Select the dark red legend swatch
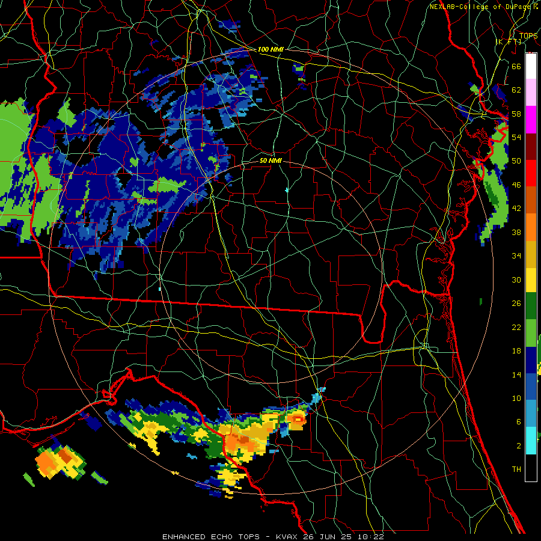Screen dimensions: 541x541 [x=531, y=146]
